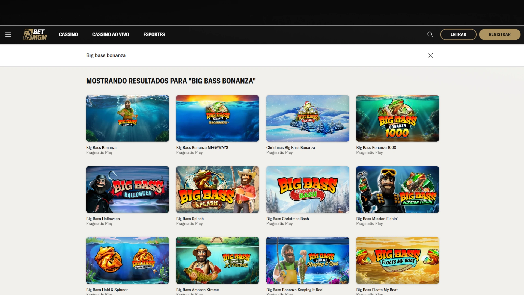Open the Esportes section
Image resolution: width=524 pixels, height=295 pixels.
pyautogui.click(x=154, y=34)
